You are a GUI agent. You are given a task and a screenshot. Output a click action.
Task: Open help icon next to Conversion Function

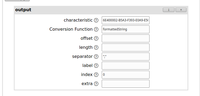(96, 29)
